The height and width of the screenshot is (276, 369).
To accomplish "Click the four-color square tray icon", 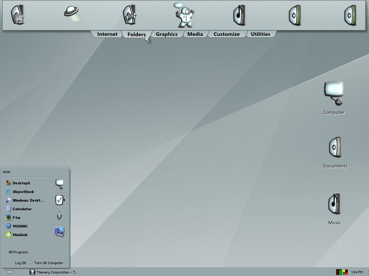I will click(345, 272).
